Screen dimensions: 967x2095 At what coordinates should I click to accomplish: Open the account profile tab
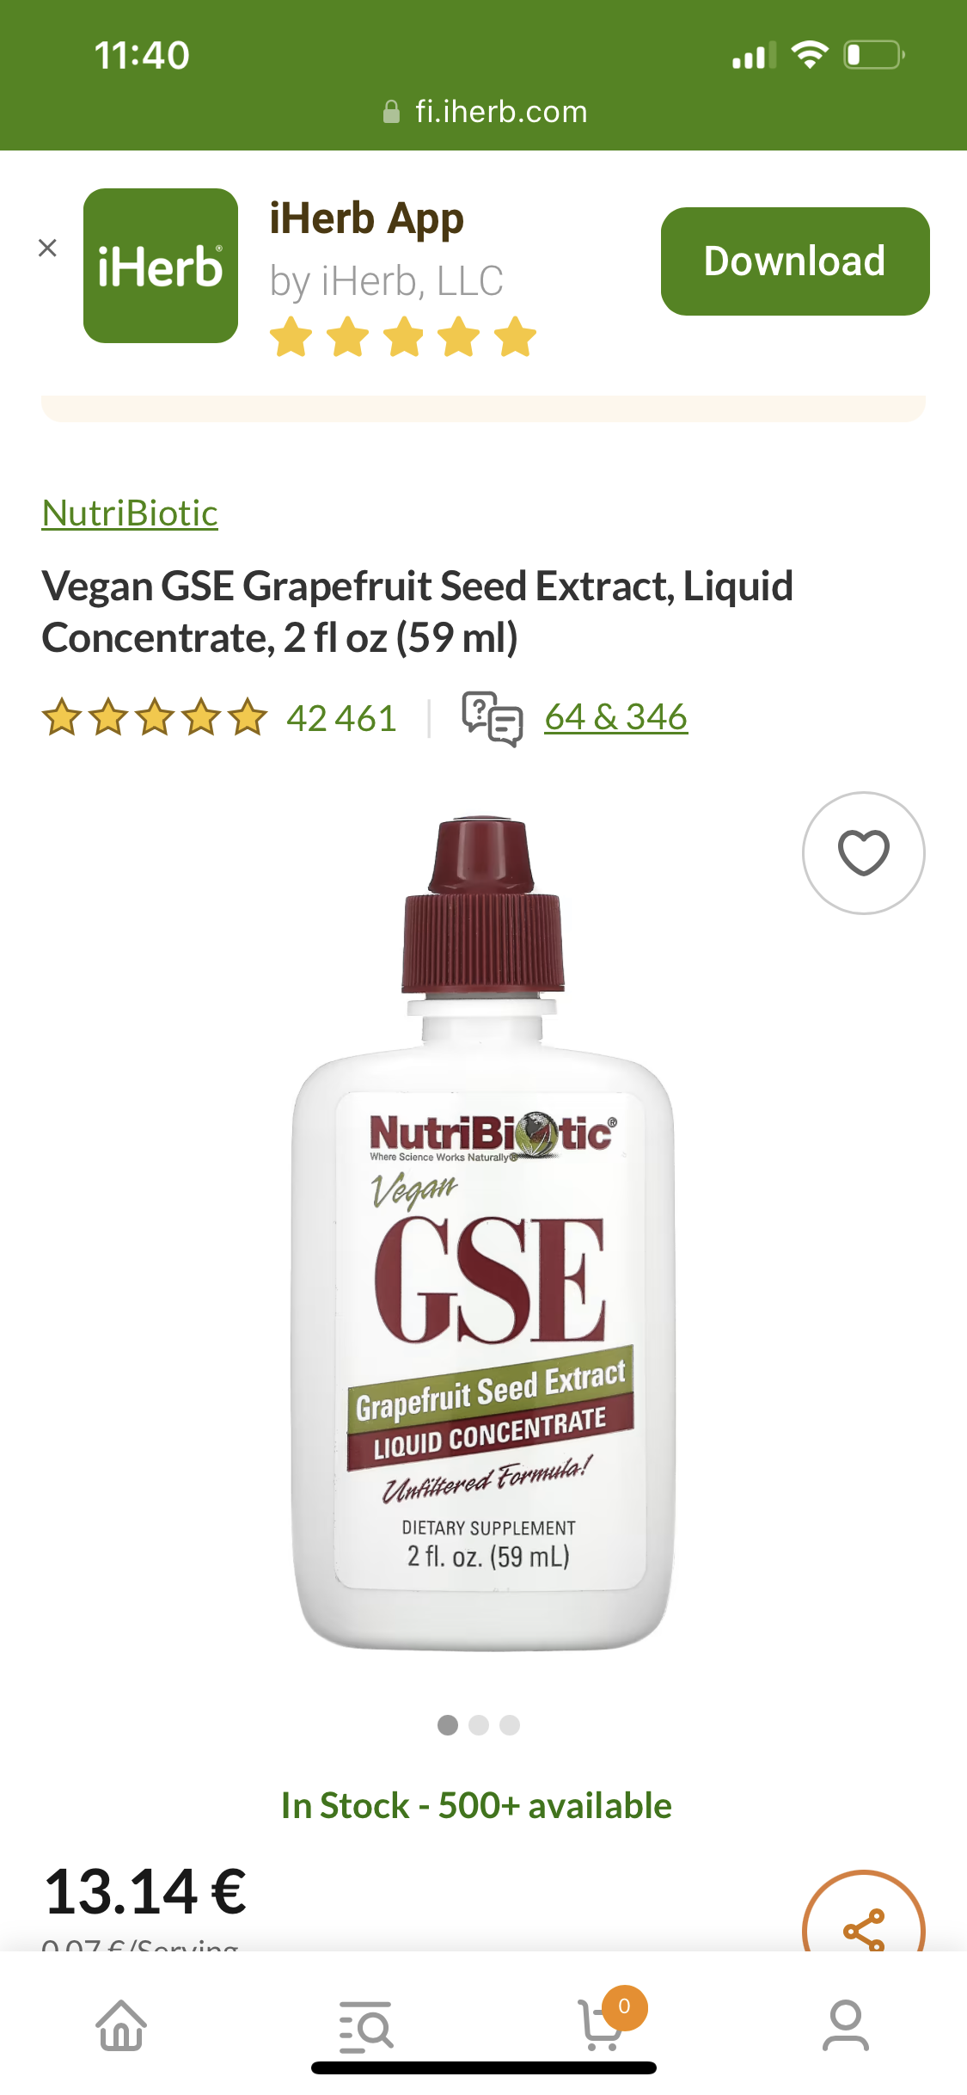click(x=846, y=2026)
